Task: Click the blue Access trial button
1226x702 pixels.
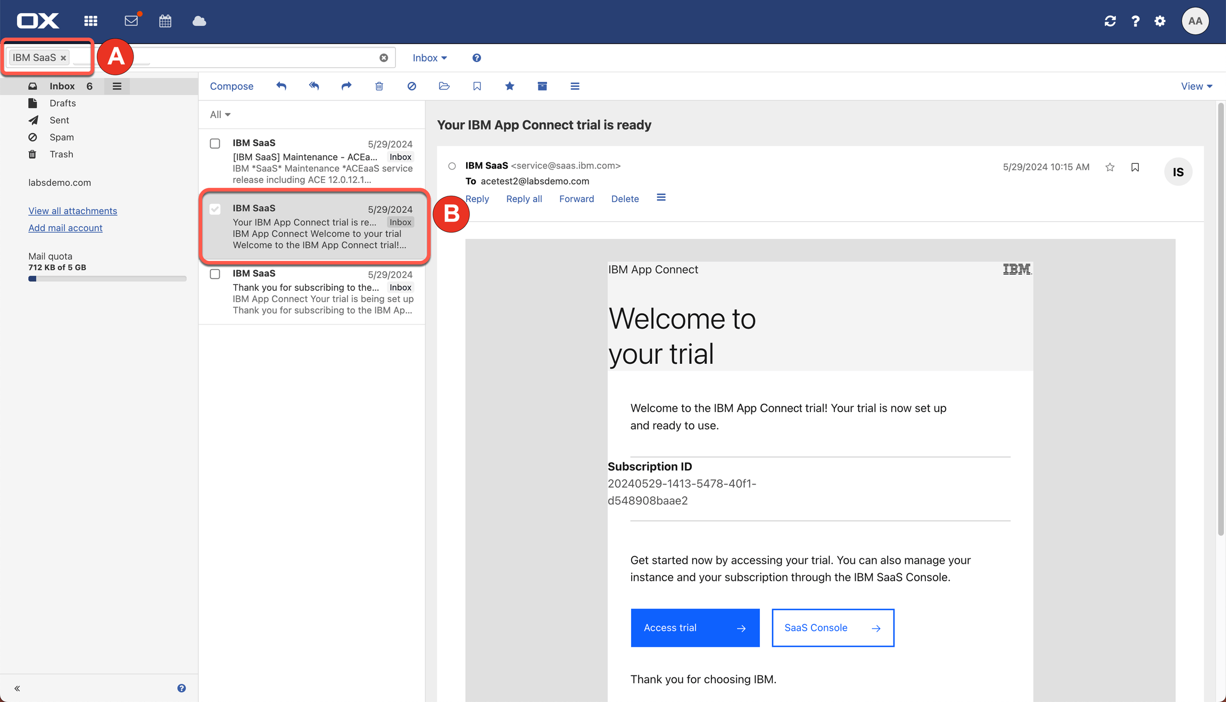Action: [x=694, y=628]
